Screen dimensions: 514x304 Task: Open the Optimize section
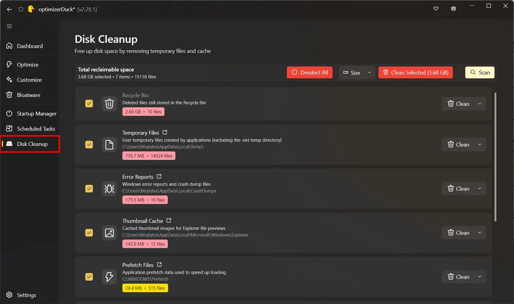click(30, 64)
